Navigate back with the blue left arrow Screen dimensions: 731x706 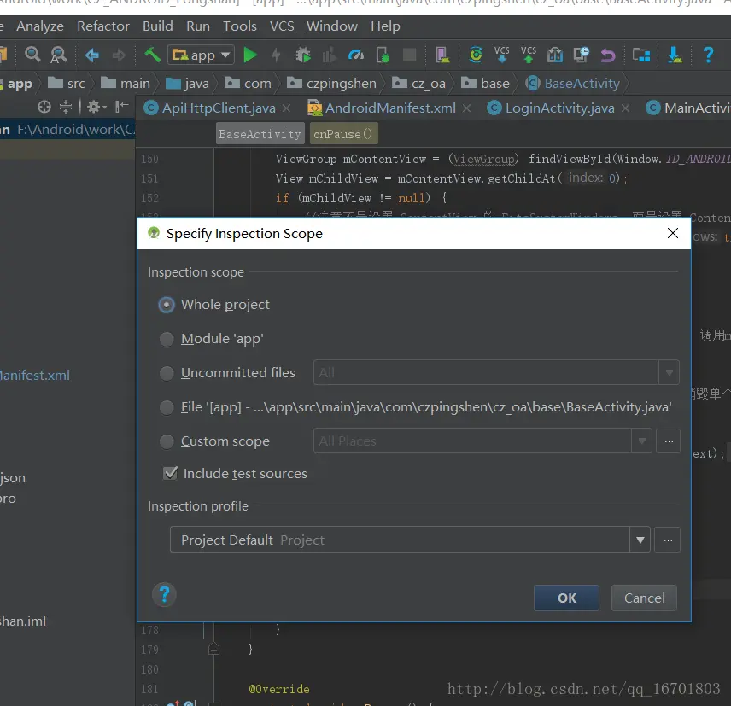pos(92,55)
